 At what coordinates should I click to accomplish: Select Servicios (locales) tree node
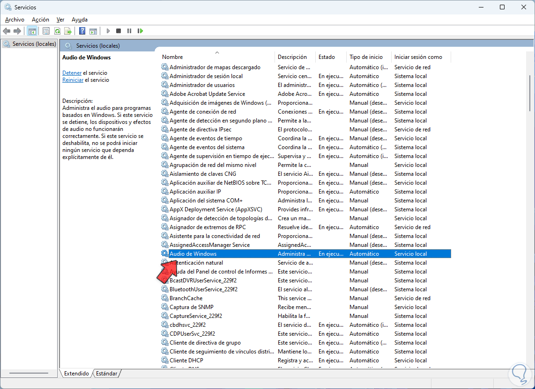[29, 44]
